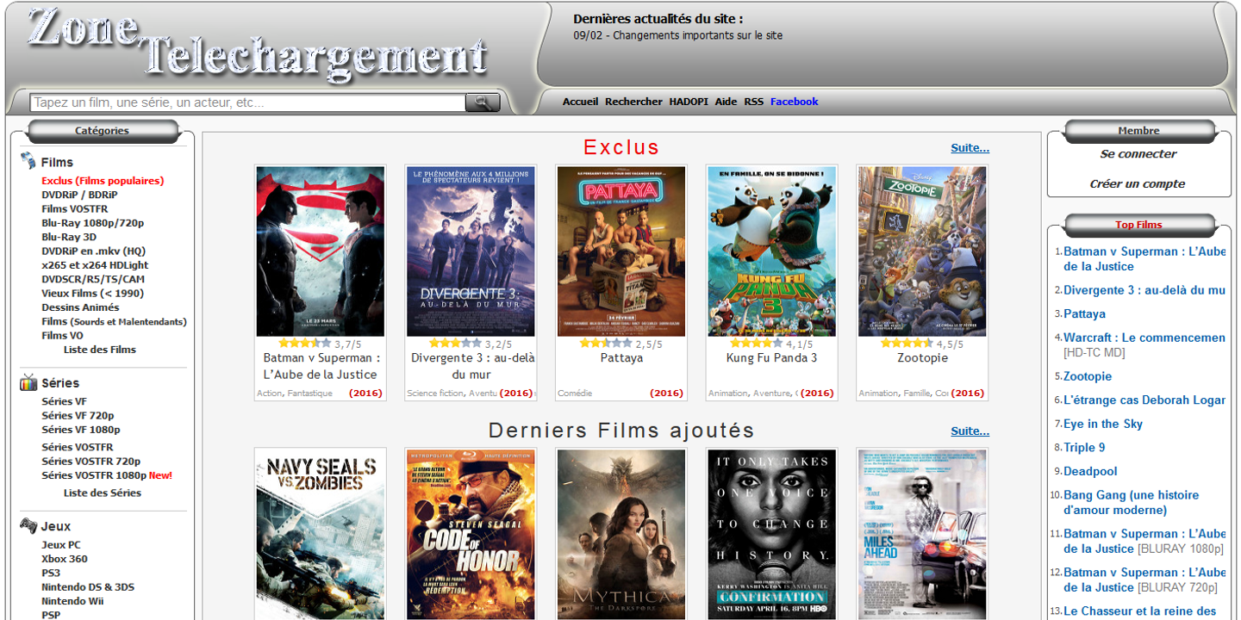Click the Films category film-reel icon
Viewport: 1241px width, 620px height.
pyautogui.click(x=28, y=161)
